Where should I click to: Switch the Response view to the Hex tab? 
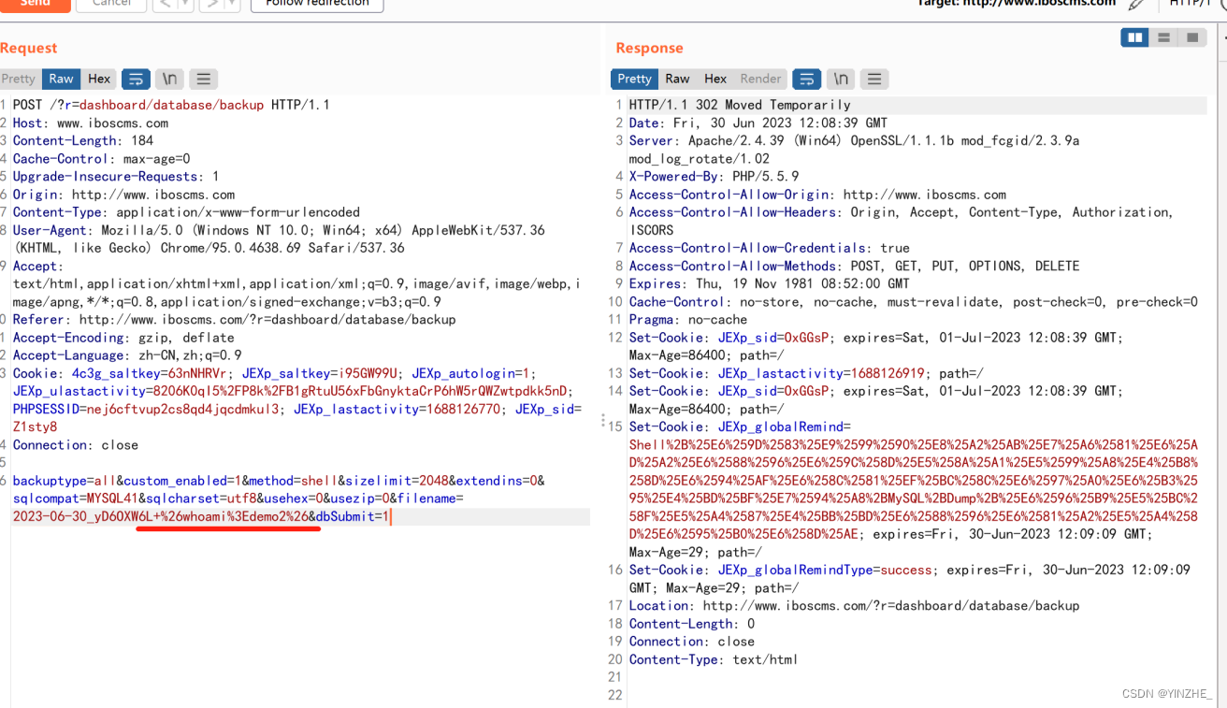715,79
